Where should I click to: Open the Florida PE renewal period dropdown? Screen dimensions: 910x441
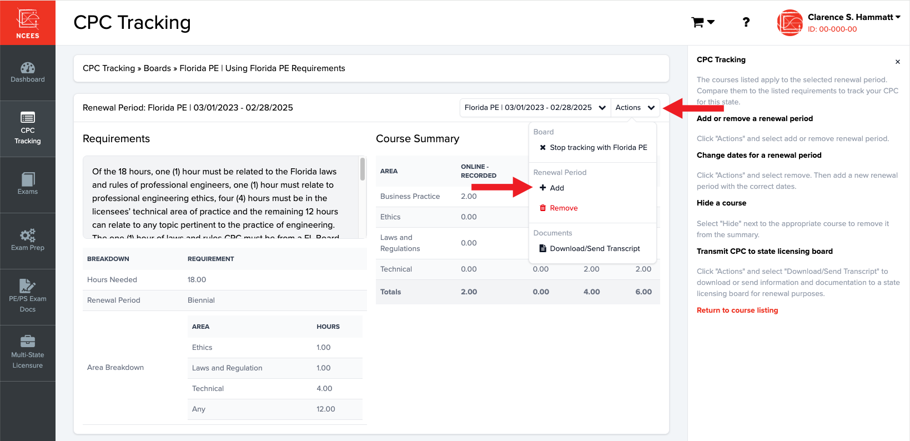coord(535,108)
